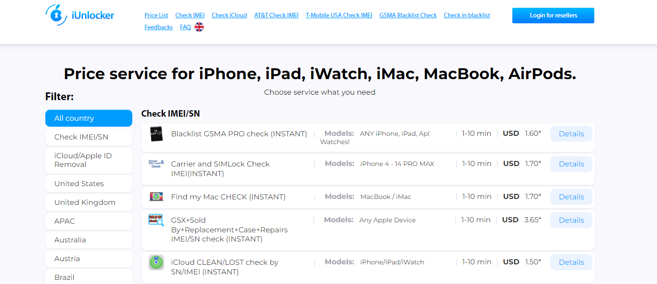Open the Feedbacks page link
The image size is (657, 284).
[x=158, y=27]
